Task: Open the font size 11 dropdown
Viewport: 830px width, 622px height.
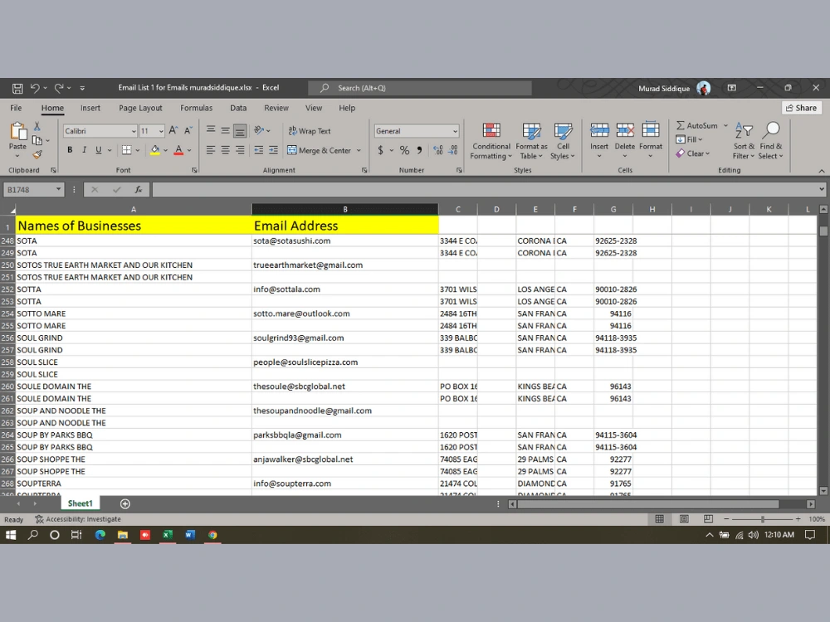Action: click(x=161, y=131)
